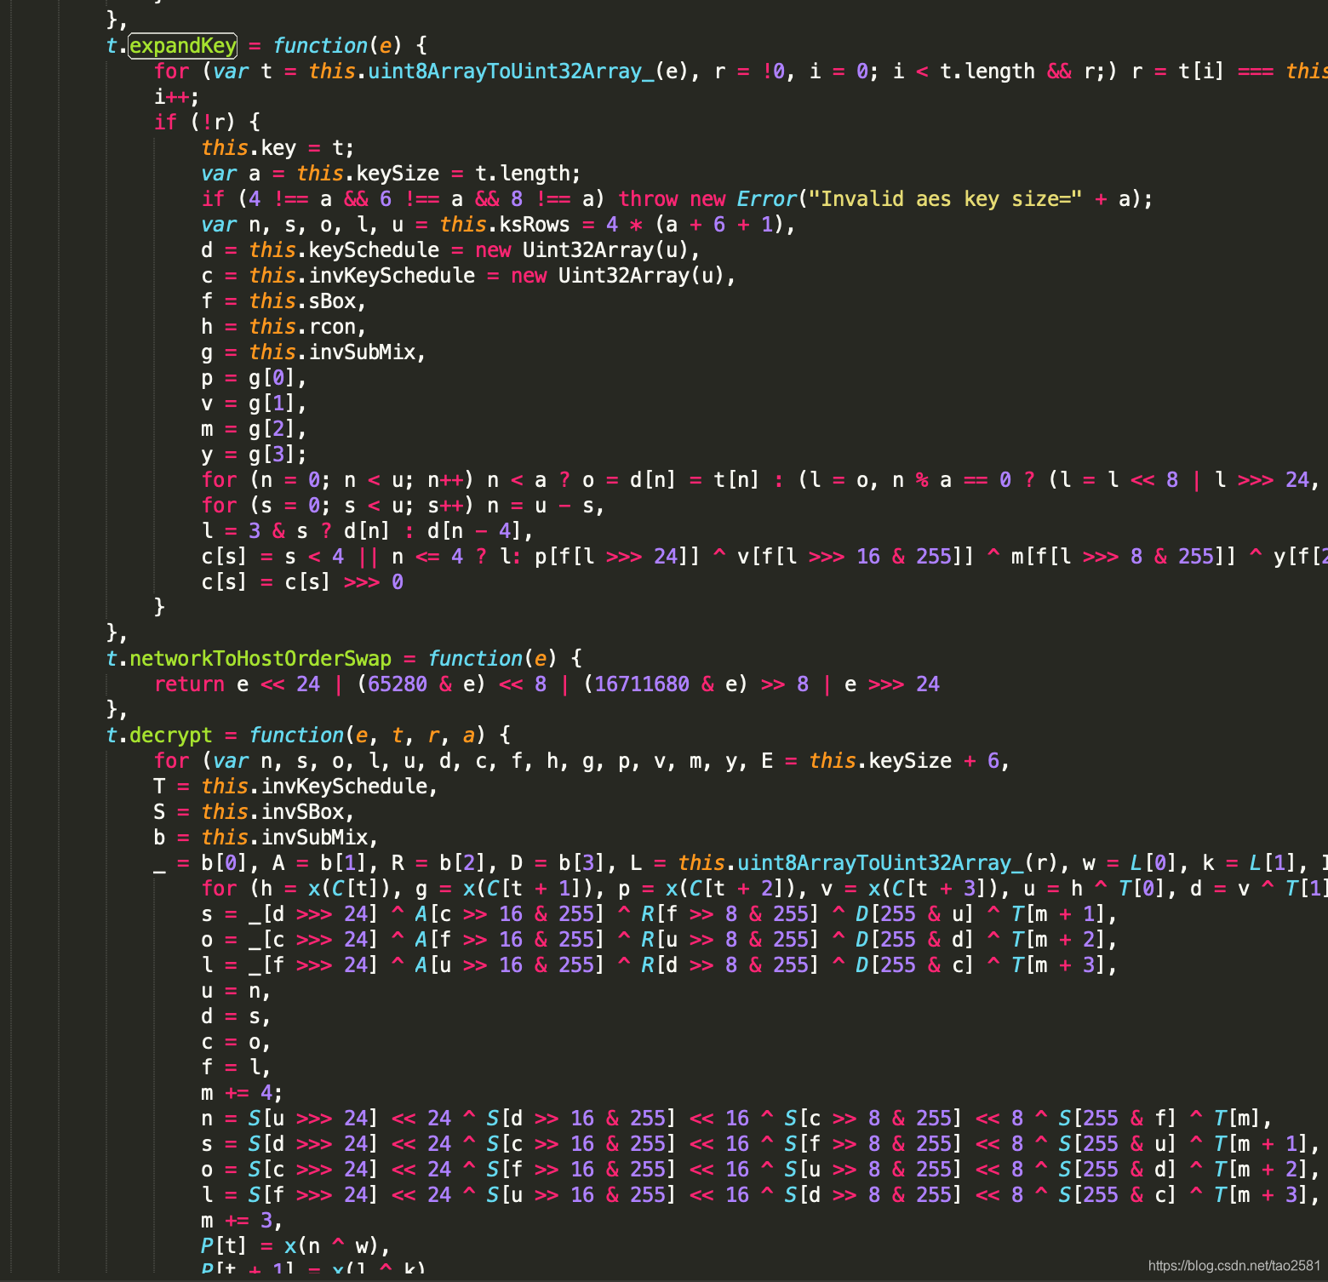Click the '_ = b[0], A = b[1]' line

[741, 862]
